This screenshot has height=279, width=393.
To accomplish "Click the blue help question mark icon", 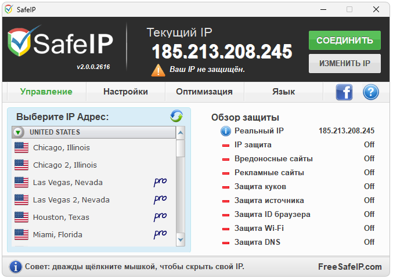I will point(371,92).
